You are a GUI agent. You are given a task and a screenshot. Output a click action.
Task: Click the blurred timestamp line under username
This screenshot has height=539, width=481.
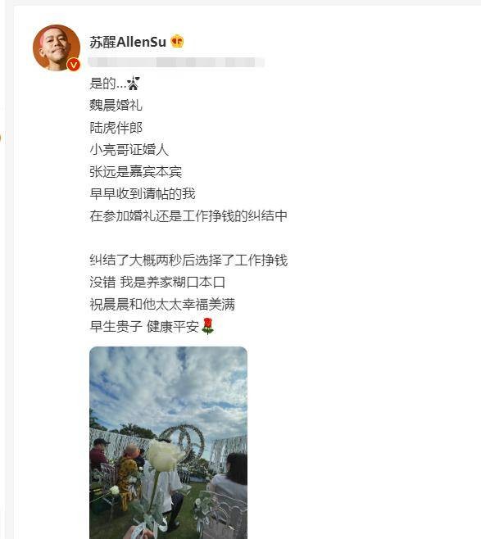click(x=176, y=62)
